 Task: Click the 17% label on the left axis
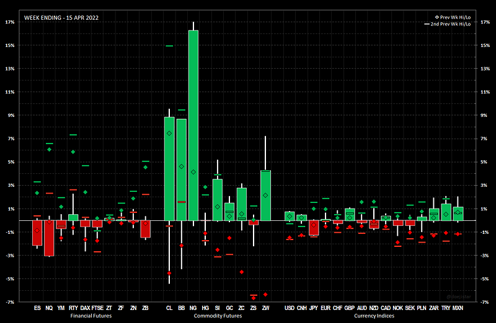pyautogui.click(x=10, y=22)
